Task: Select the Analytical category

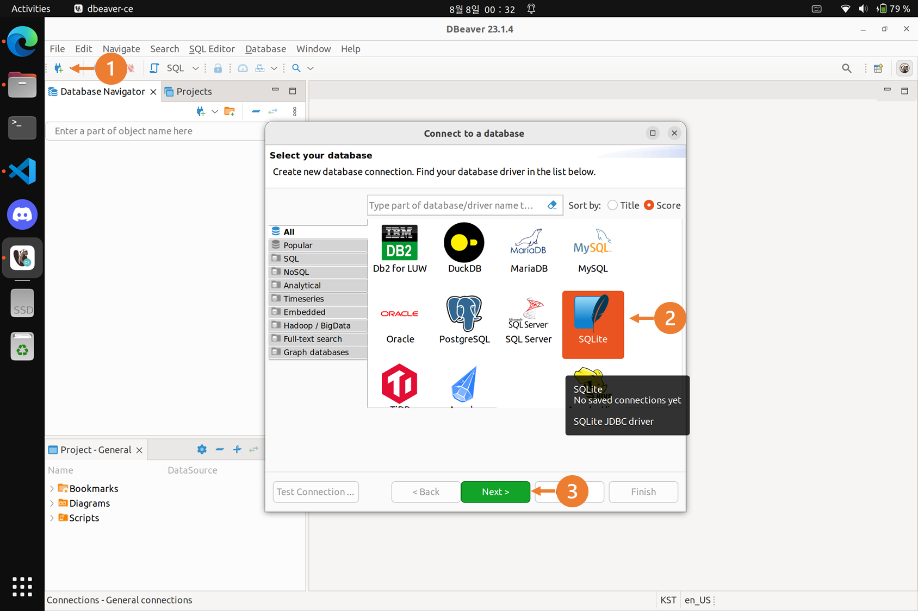Action: click(318, 285)
